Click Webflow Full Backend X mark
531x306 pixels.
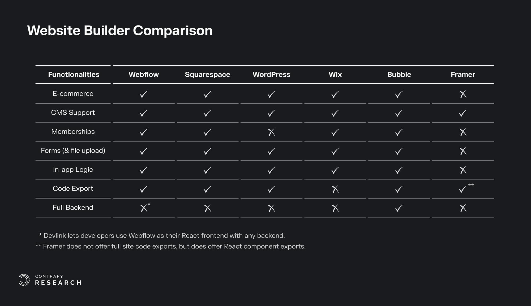[144, 208]
